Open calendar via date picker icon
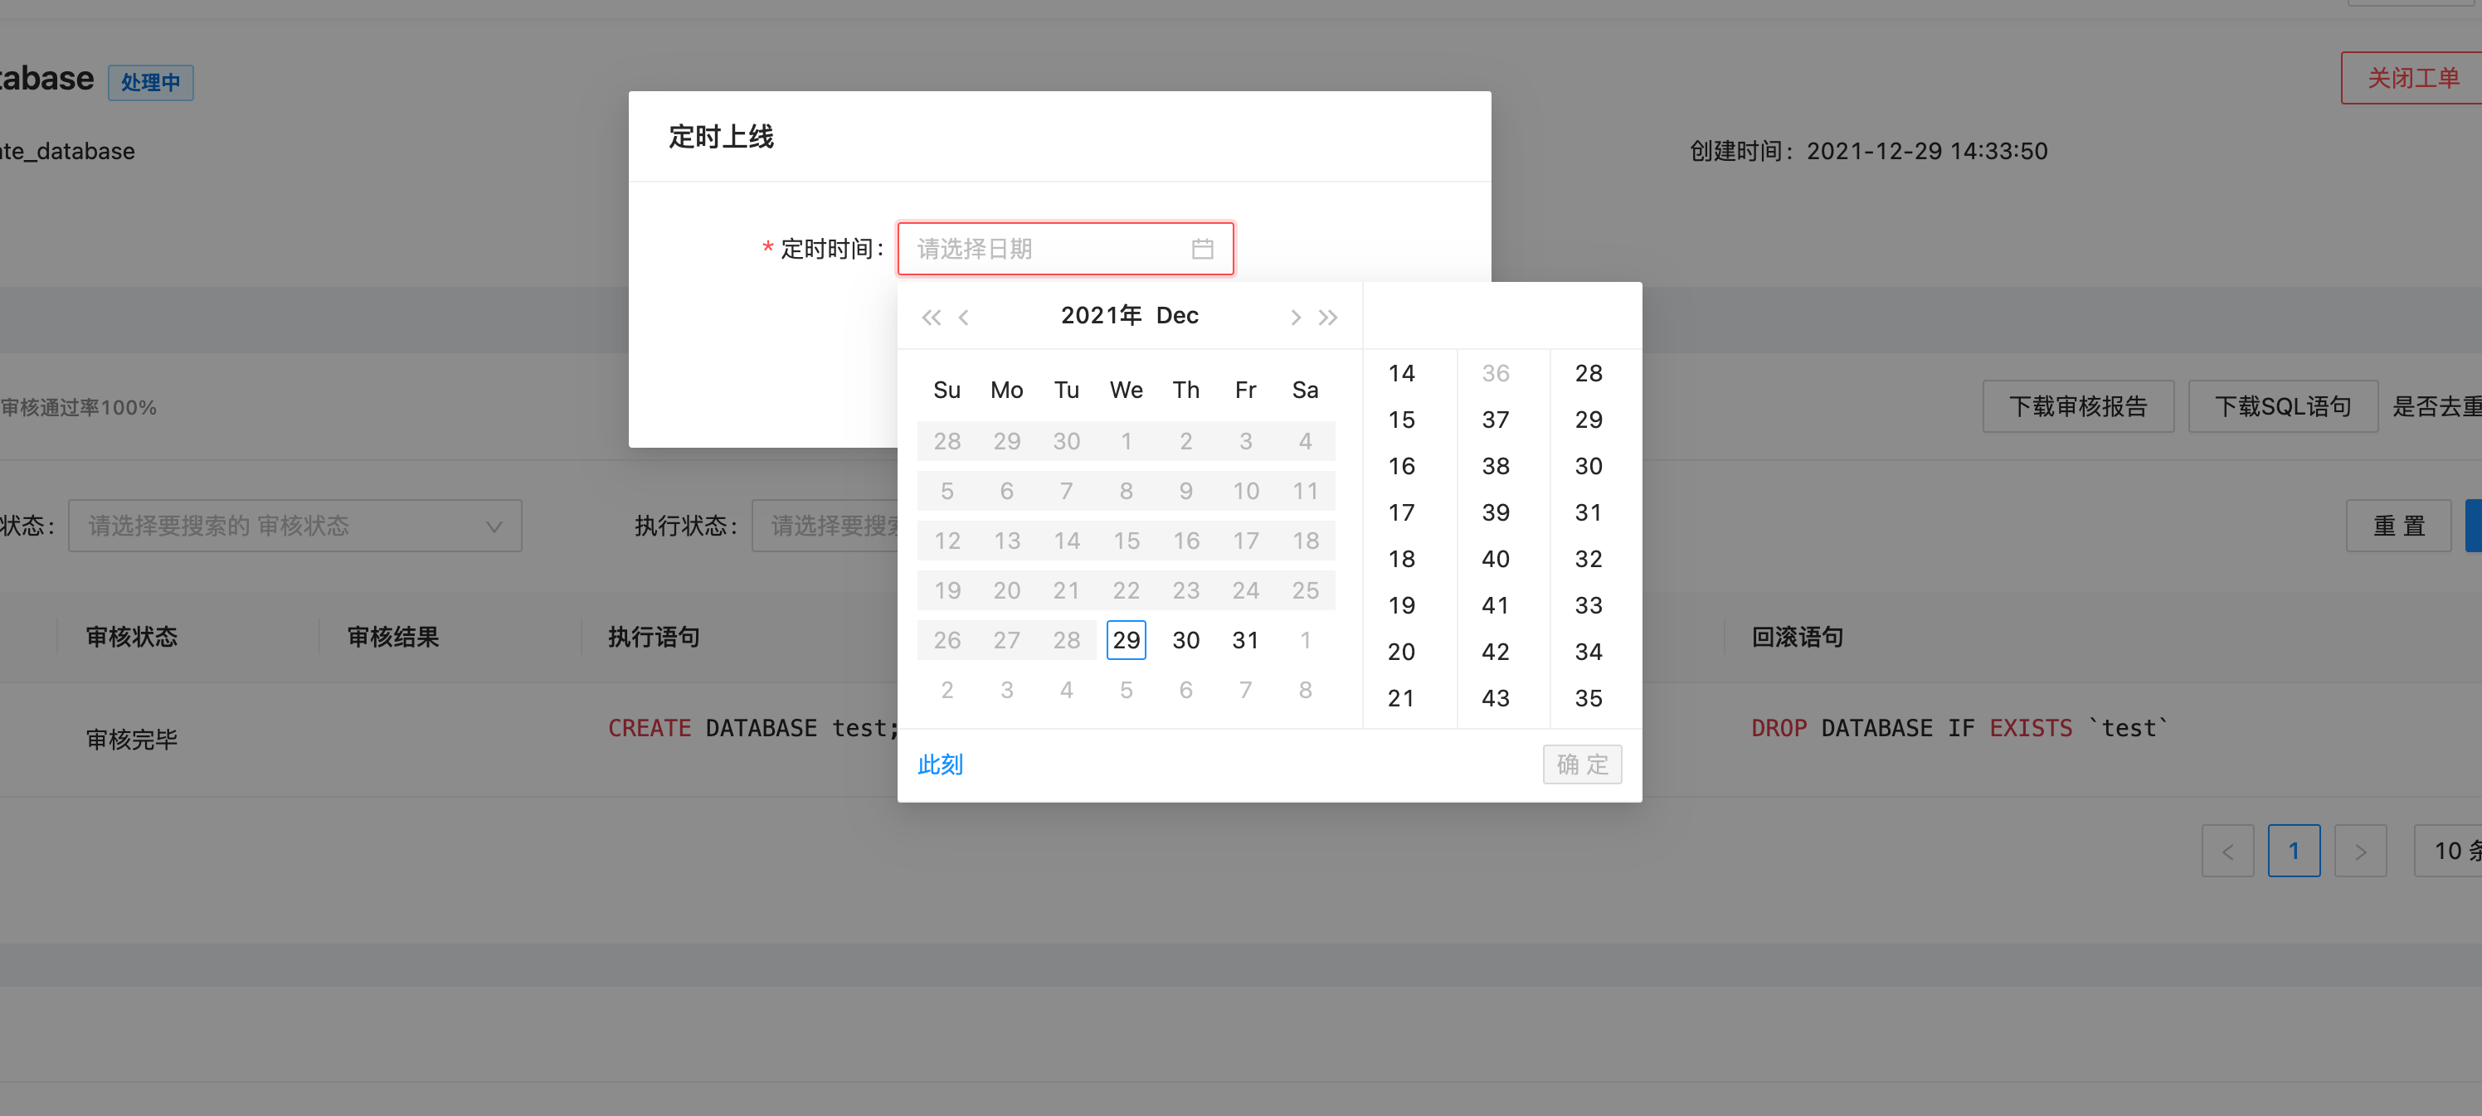Screen dimensions: 2482x1116 [1203, 249]
